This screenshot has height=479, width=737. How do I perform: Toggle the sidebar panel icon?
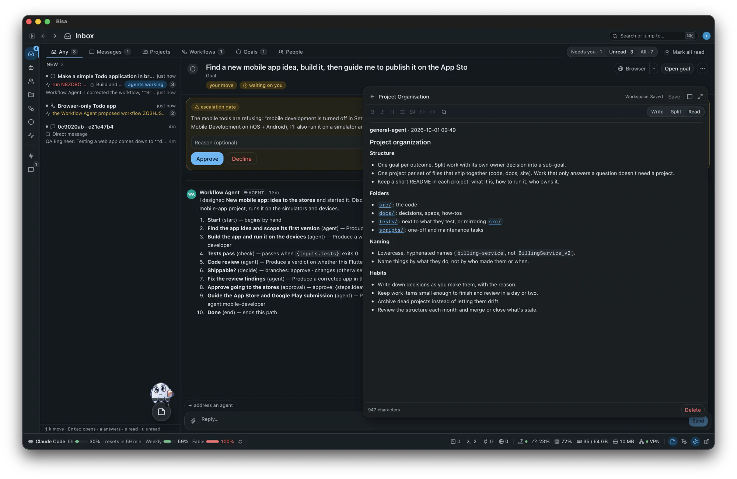32,36
